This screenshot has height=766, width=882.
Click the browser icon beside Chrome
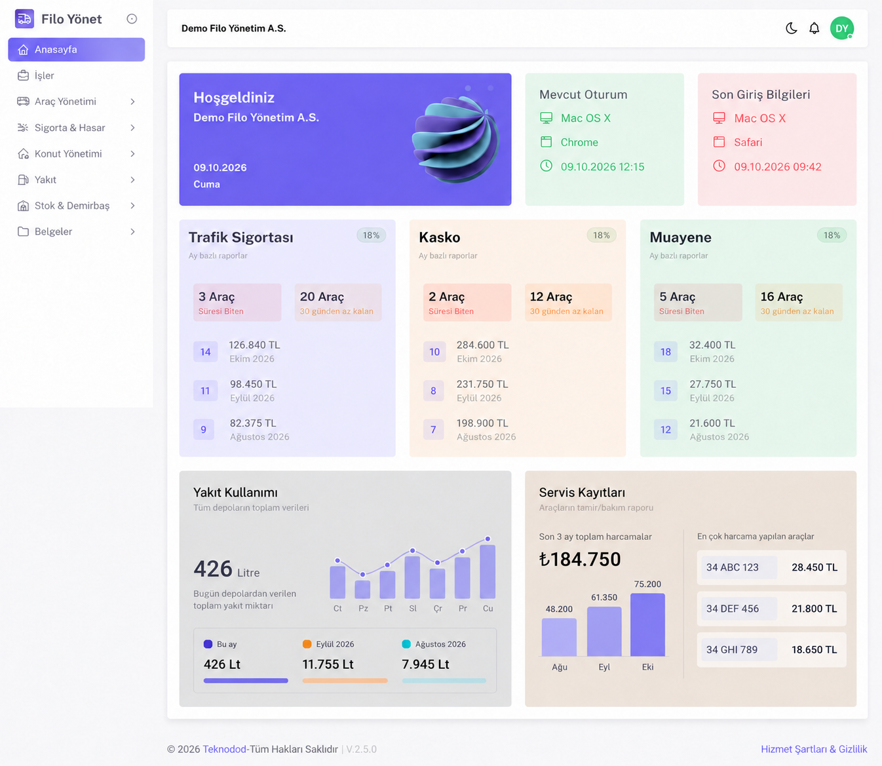click(546, 142)
